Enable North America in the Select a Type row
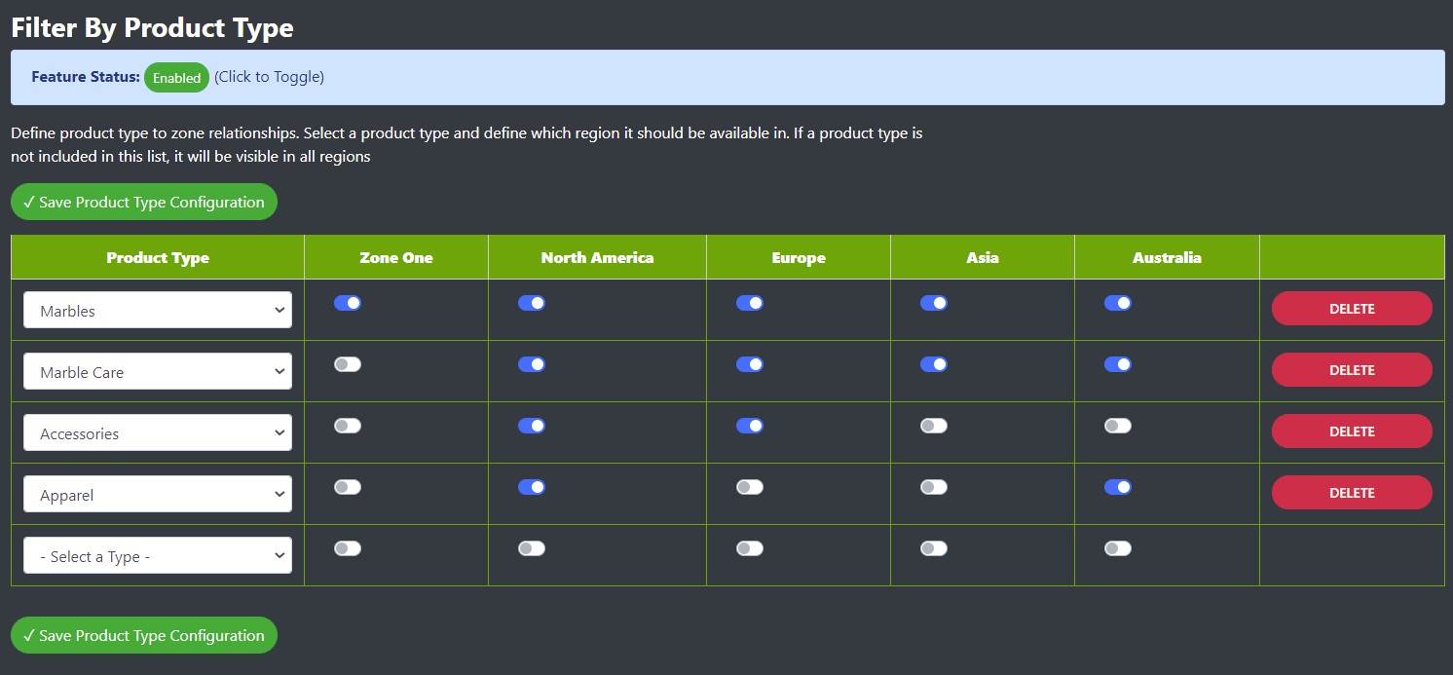 click(532, 548)
